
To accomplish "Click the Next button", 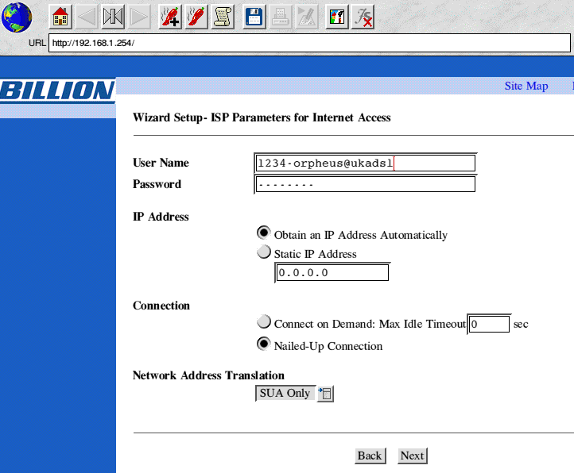I will click(x=412, y=456).
